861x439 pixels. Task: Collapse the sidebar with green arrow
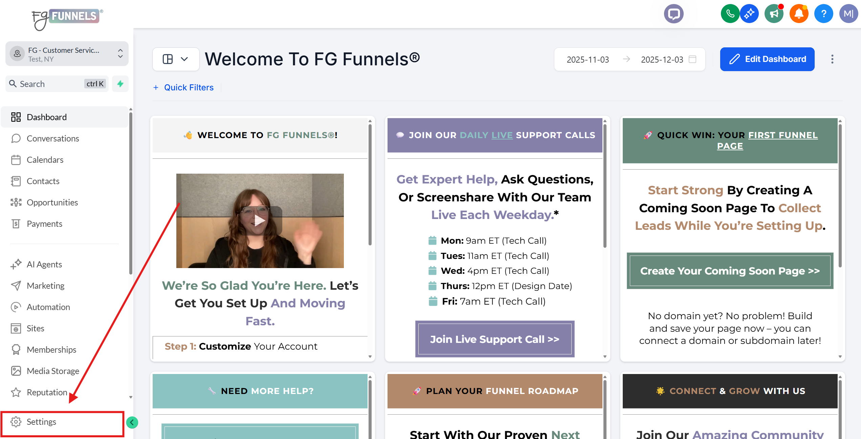click(x=132, y=422)
